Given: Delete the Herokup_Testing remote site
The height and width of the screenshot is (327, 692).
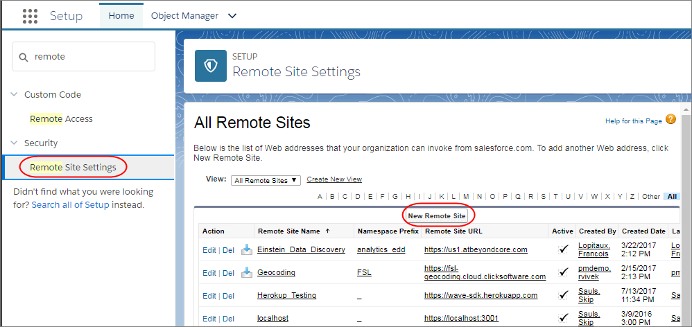Looking at the screenshot, I should pos(228,296).
